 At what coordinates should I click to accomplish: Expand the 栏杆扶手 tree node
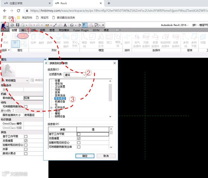(x=51, y=108)
